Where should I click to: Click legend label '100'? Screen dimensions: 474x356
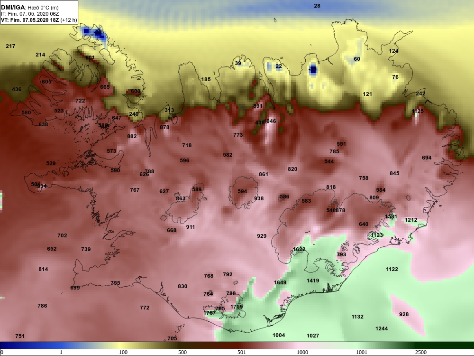(123, 352)
